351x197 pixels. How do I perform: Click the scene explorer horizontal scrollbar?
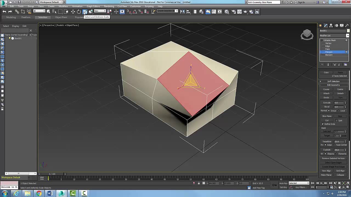pos(18,173)
